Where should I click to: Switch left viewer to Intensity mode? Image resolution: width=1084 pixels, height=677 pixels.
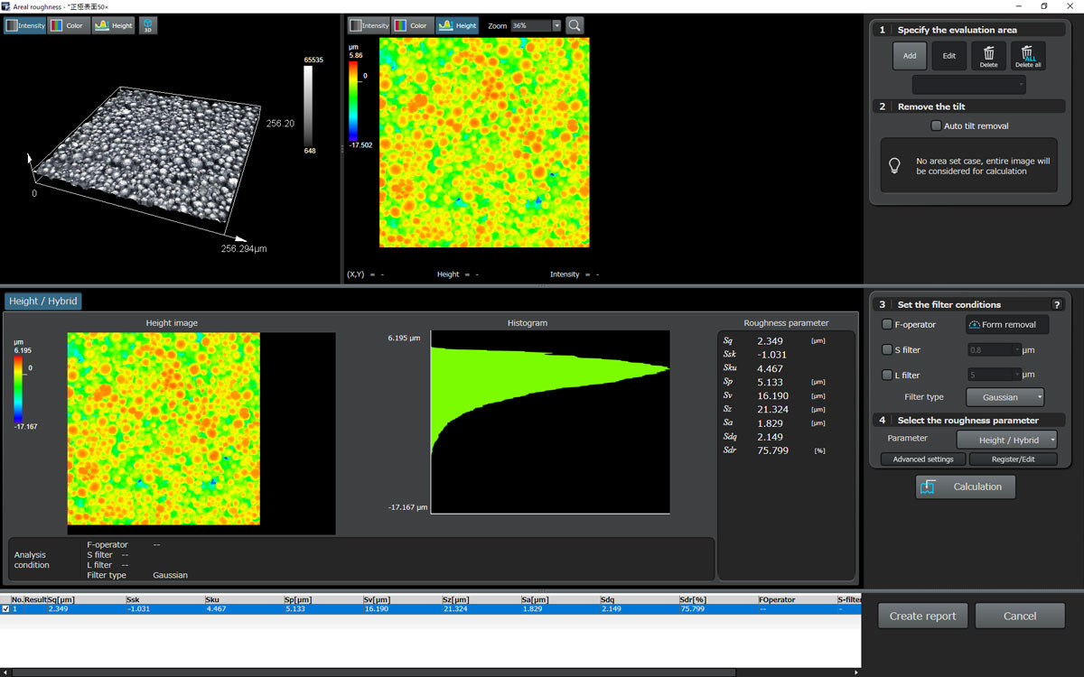point(24,26)
